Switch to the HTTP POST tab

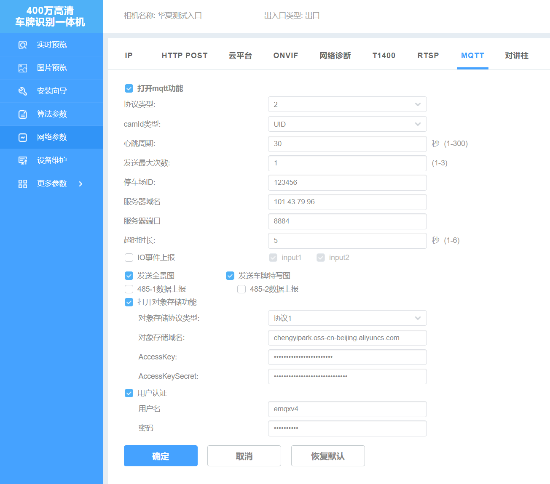click(185, 56)
